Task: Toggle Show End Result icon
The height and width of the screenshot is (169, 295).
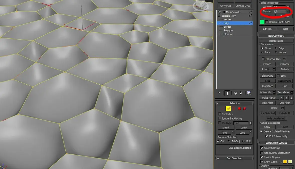Action: pos(227,93)
